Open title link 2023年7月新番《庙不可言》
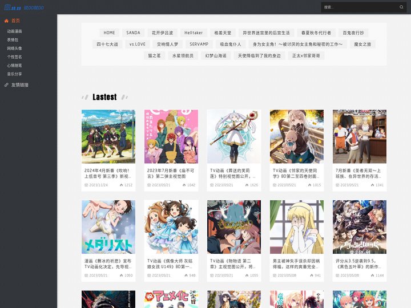The height and width of the screenshot is (308, 411). tap(170, 173)
